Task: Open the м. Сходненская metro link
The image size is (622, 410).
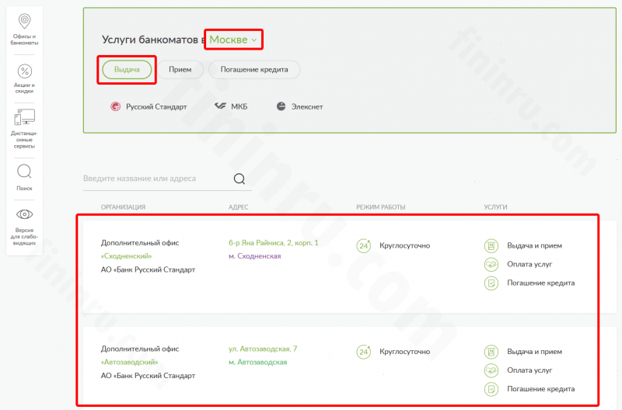Action: 255,256
